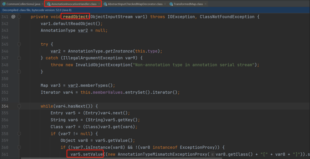Viewport: 310px width, 159px height.
Task: Click line number 359 in the gutter
Action: click(5, 140)
